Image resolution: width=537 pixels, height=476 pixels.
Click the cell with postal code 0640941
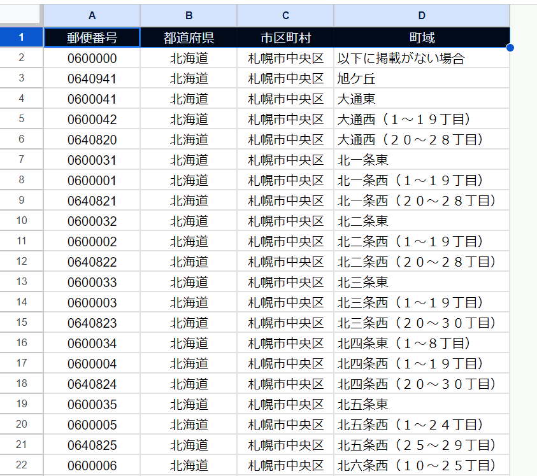pyautogui.click(x=92, y=78)
